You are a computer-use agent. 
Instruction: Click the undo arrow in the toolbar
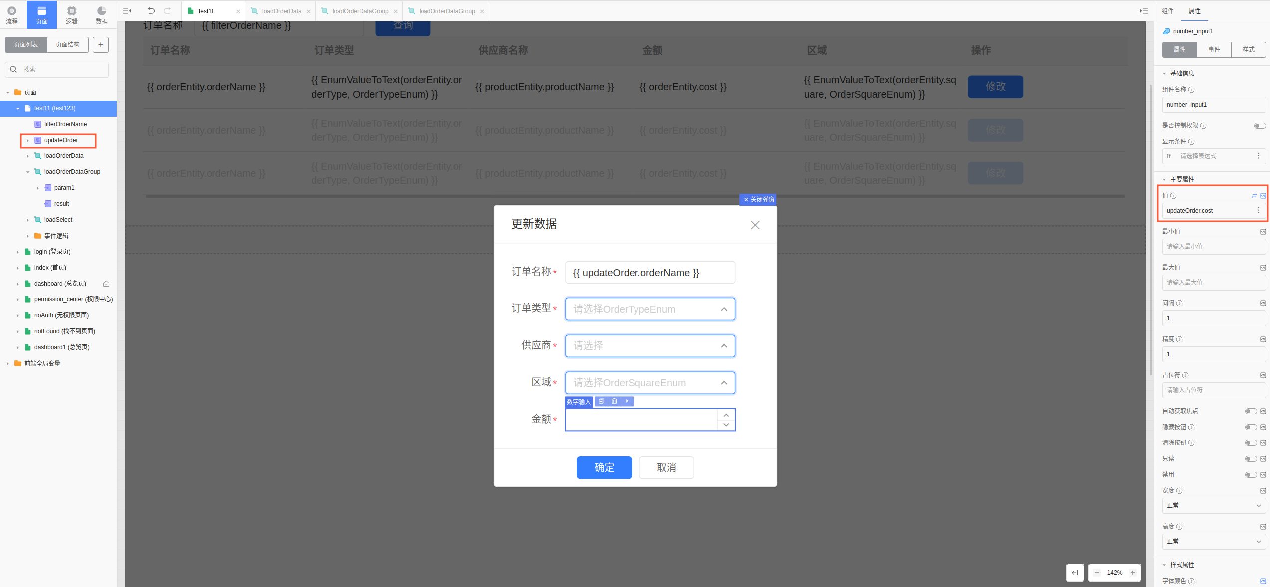(x=151, y=11)
